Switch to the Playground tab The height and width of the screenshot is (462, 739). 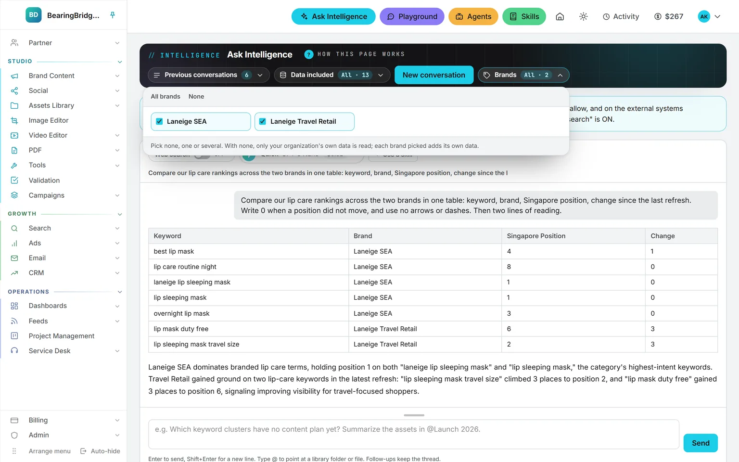click(x=412, y=16)
